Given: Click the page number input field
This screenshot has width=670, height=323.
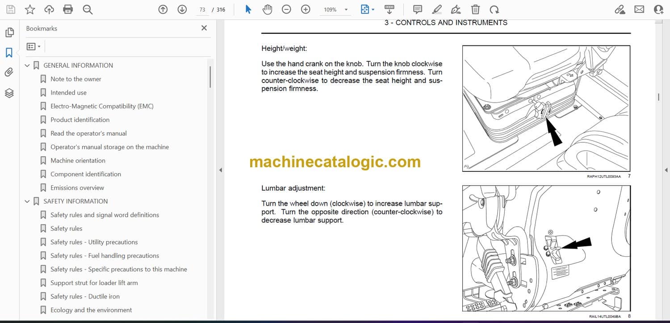Looking at the screenshot, I should pyautogui.click(x=202, y=9).
